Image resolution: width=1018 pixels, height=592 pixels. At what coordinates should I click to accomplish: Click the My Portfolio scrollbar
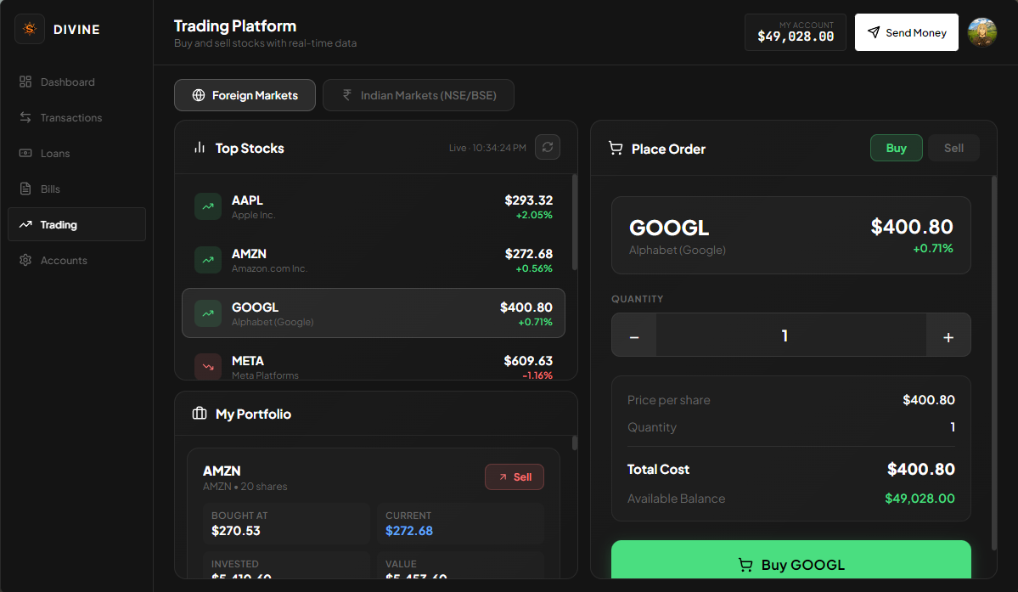[575, 443]
